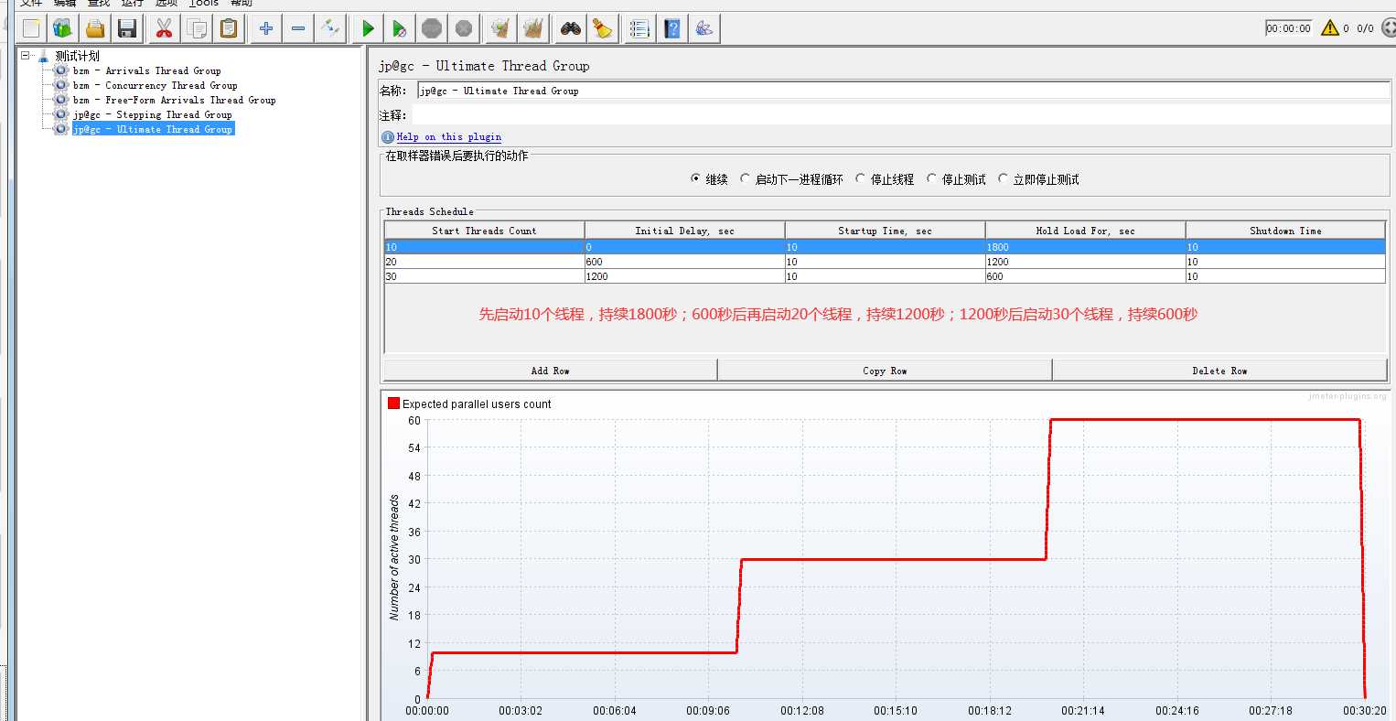Click Help on this plugin link
1396x721 pixels.
[x=449, y=137]
